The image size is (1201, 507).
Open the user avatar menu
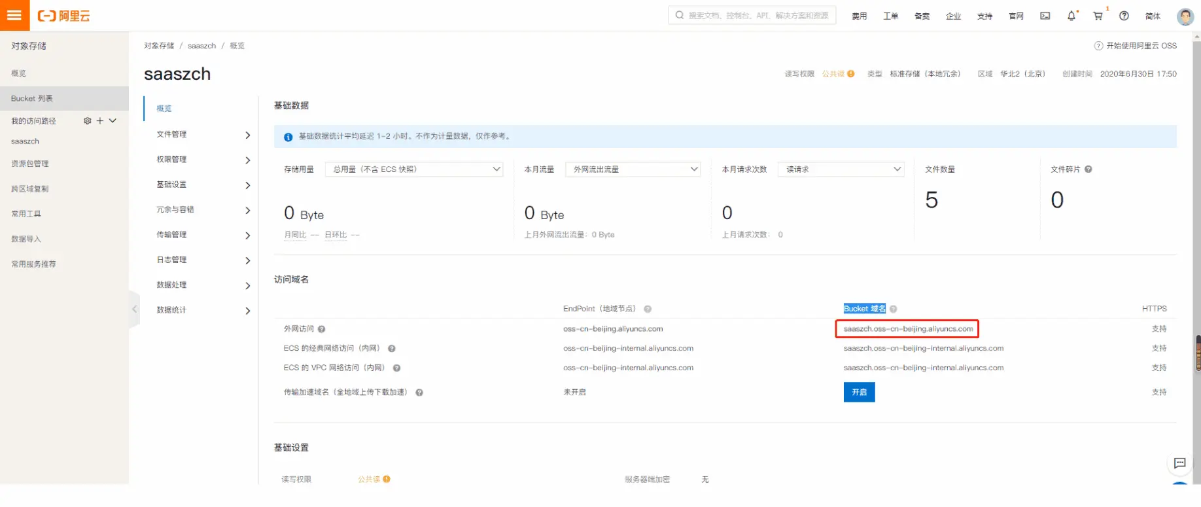(1185, 16)
